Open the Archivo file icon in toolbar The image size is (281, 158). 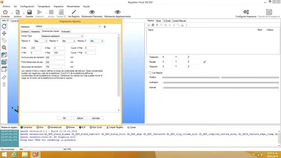[x=18, y=12]
